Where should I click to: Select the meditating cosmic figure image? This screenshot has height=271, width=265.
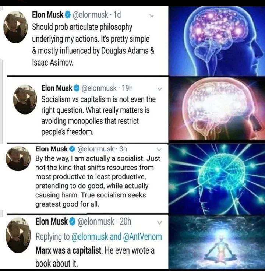[x=217, y=242]
